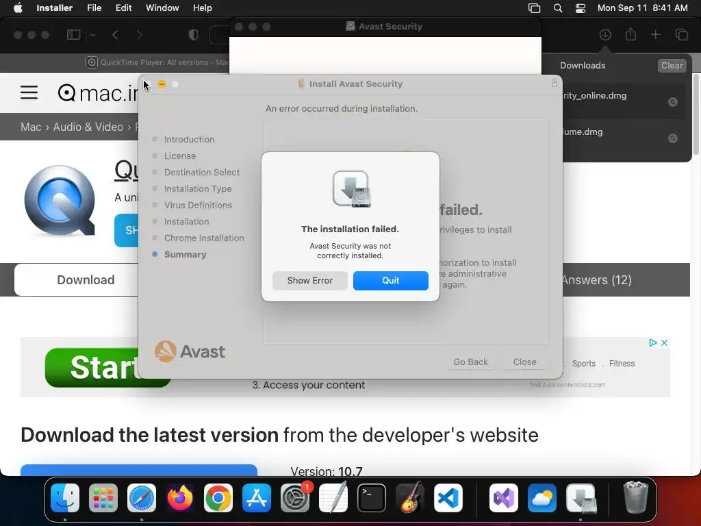Open Visual Studio from the Dock
701x526 pixels.
[504, 498]
